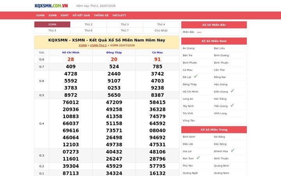Viewport: 281px width, 176px height.
Task: Open Ninh Thuận province link
Action: (221, 158)
